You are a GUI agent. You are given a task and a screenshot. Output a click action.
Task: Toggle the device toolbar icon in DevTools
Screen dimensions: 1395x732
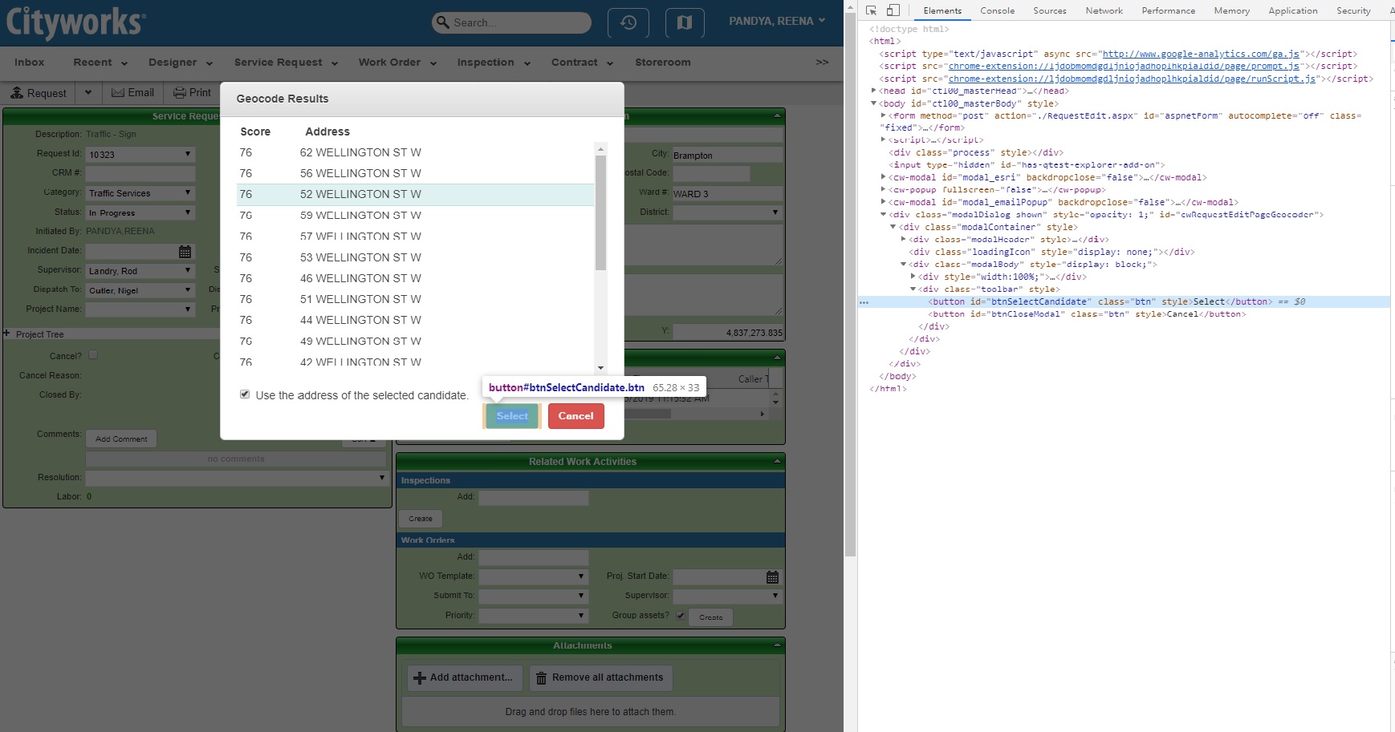pyautogui.click(x=893, y=10)
